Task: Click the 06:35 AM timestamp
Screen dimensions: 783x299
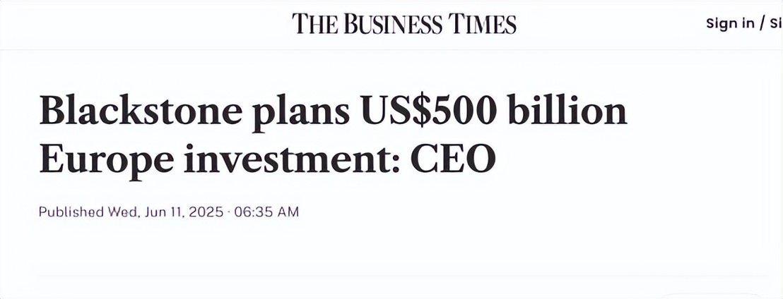Action: (x=266, y=212)
